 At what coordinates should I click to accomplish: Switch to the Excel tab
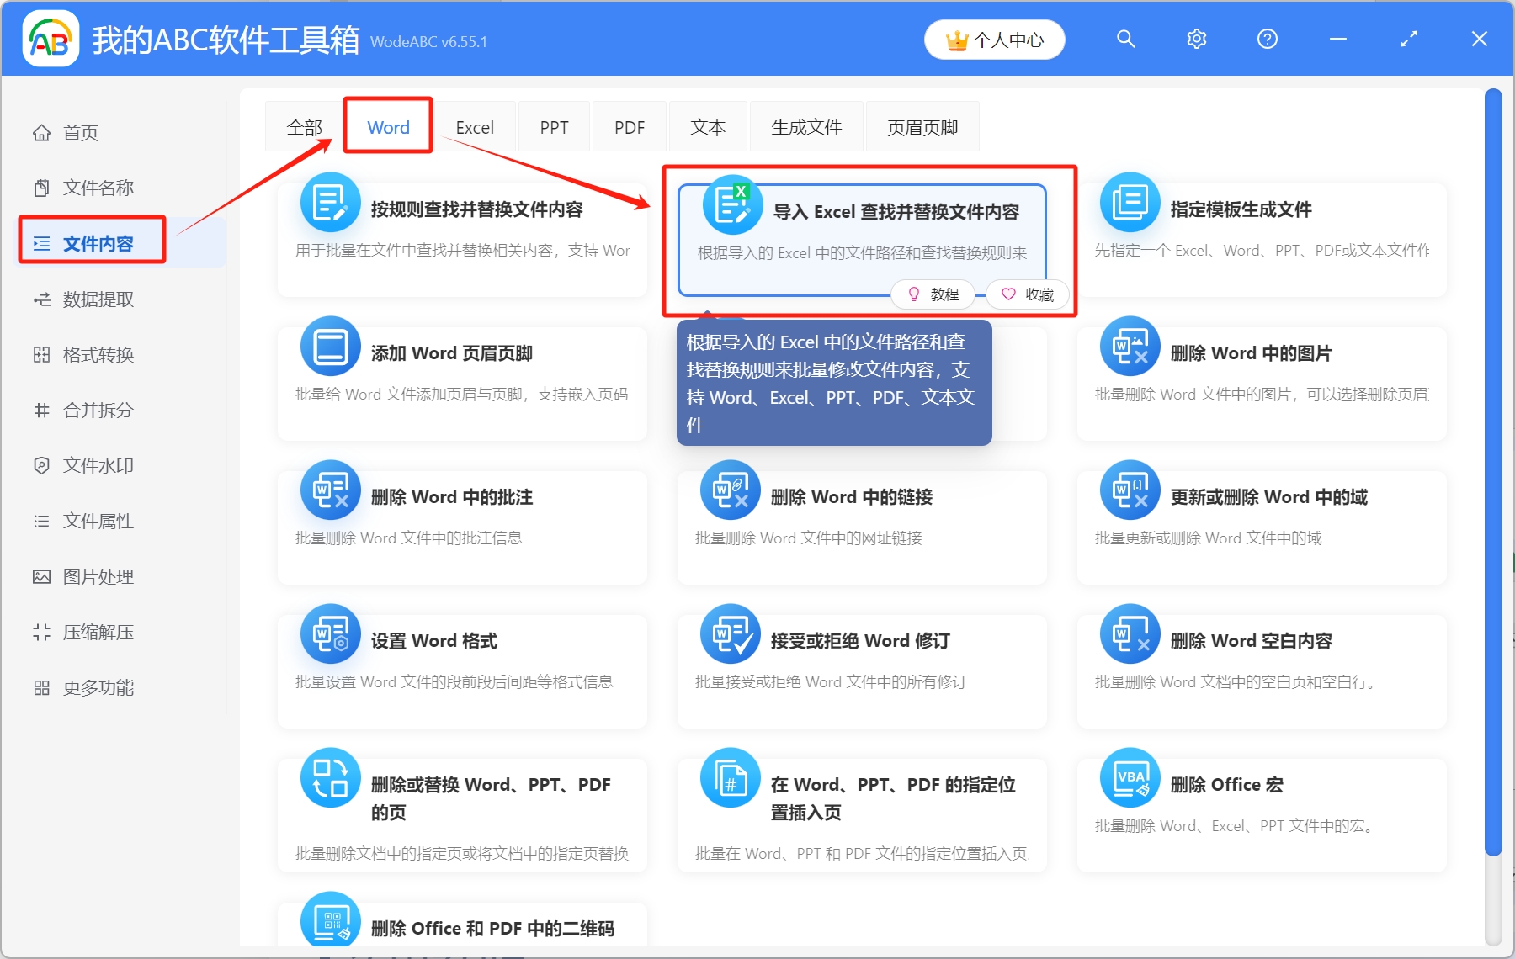[x=474, y=126]
